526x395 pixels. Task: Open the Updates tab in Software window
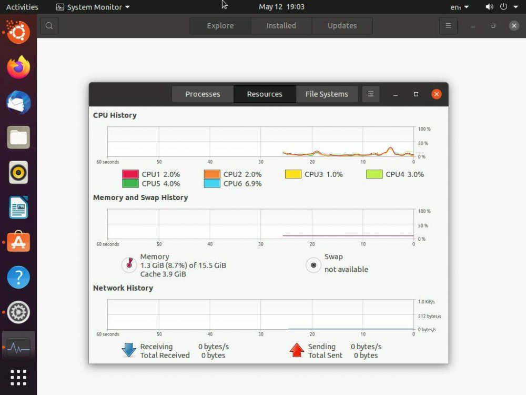tap(342, 25)
